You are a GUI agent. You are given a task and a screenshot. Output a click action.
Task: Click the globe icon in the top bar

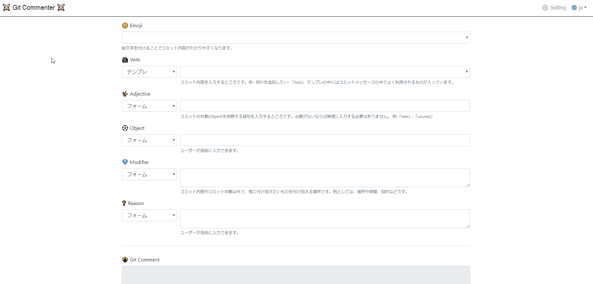[x=574, y=8]
